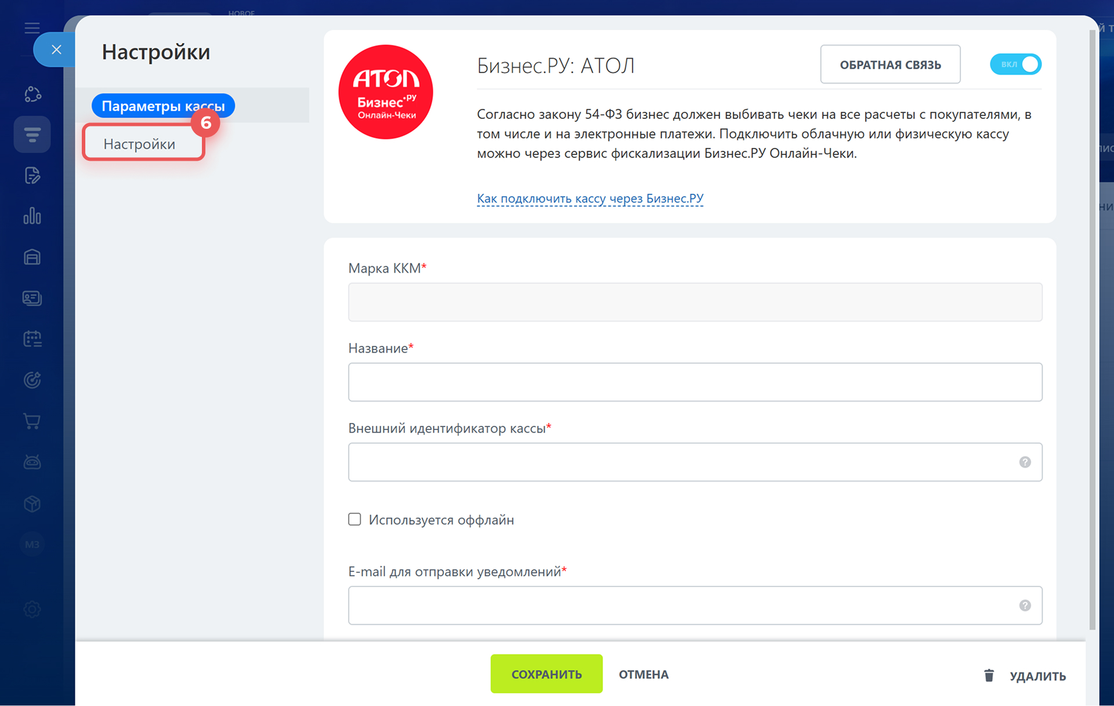Open the bar chart analytics sidebar icon
Viewport: 1114px width, 706px height.
pyautogui.click(x=32, y=216)
